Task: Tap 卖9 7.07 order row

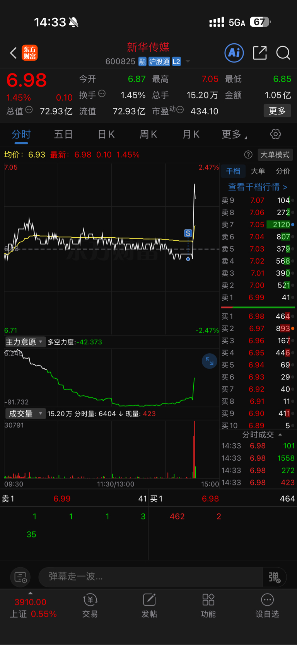Action: point(258,200)
